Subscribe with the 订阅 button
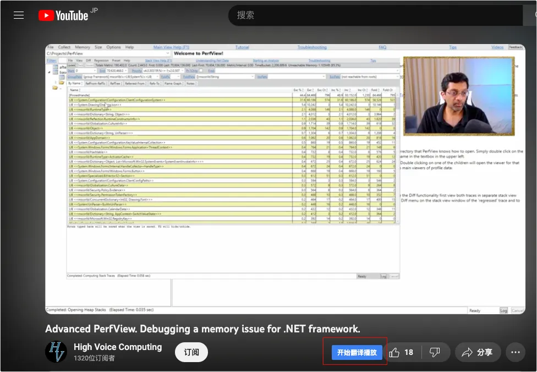The image size is (537, 372). tap(191, 352)
